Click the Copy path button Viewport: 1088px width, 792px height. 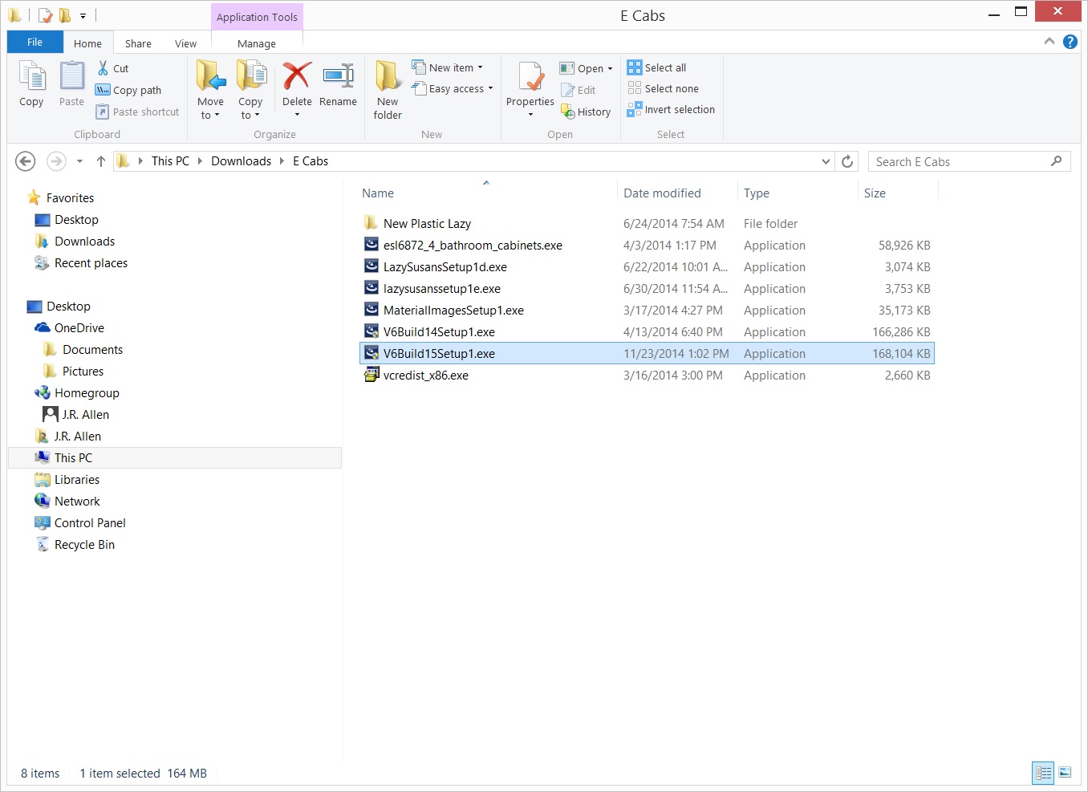tap(128, 90)
